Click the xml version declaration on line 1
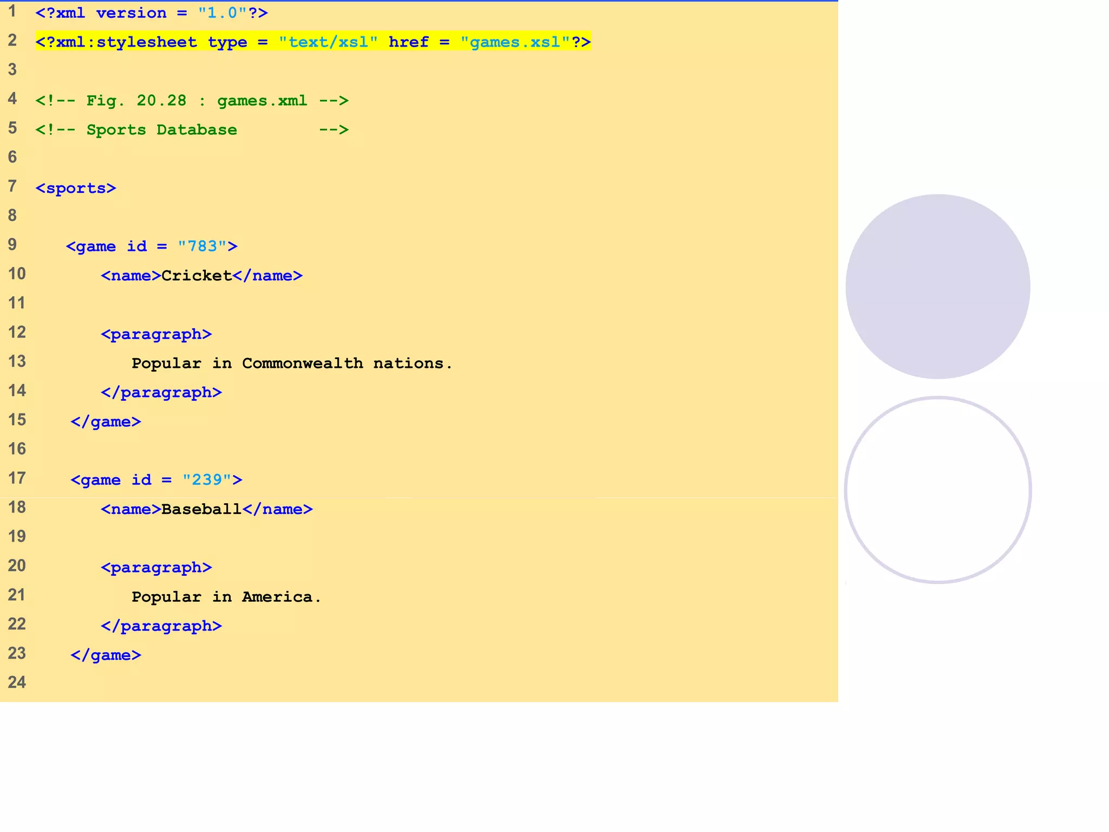 pyautogui.click(x=152, y=13)
